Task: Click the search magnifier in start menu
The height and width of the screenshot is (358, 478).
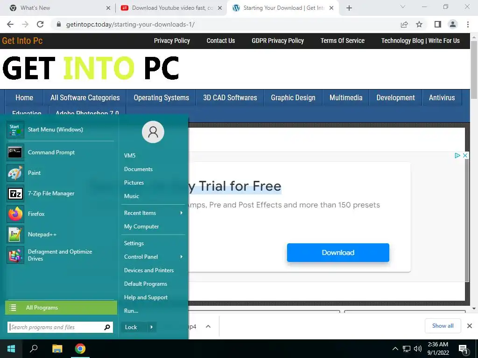Action: [x=107, y=327]
